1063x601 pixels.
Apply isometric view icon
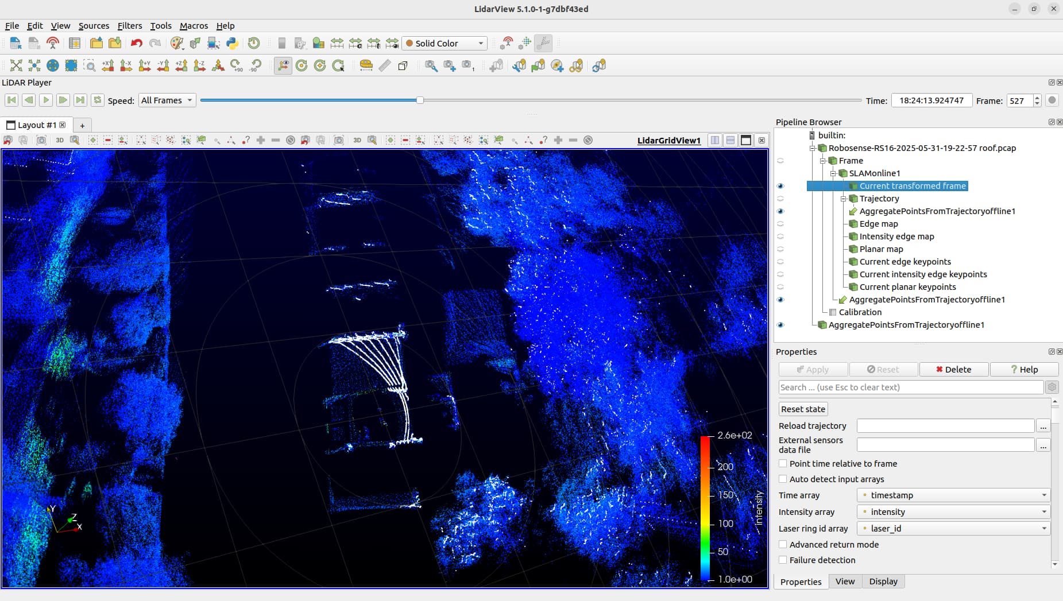[x=218, y=65]
